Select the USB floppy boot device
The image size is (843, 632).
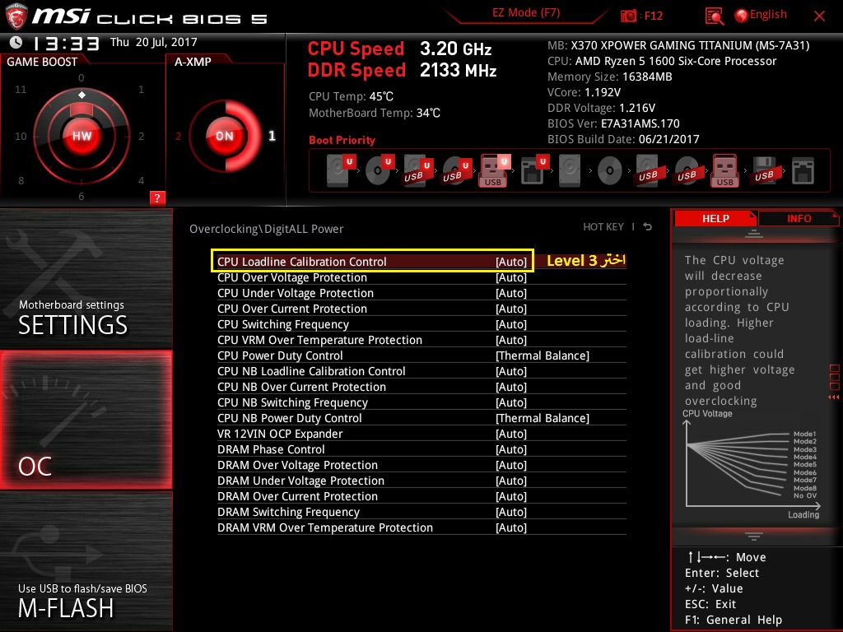tap(764, 171)
